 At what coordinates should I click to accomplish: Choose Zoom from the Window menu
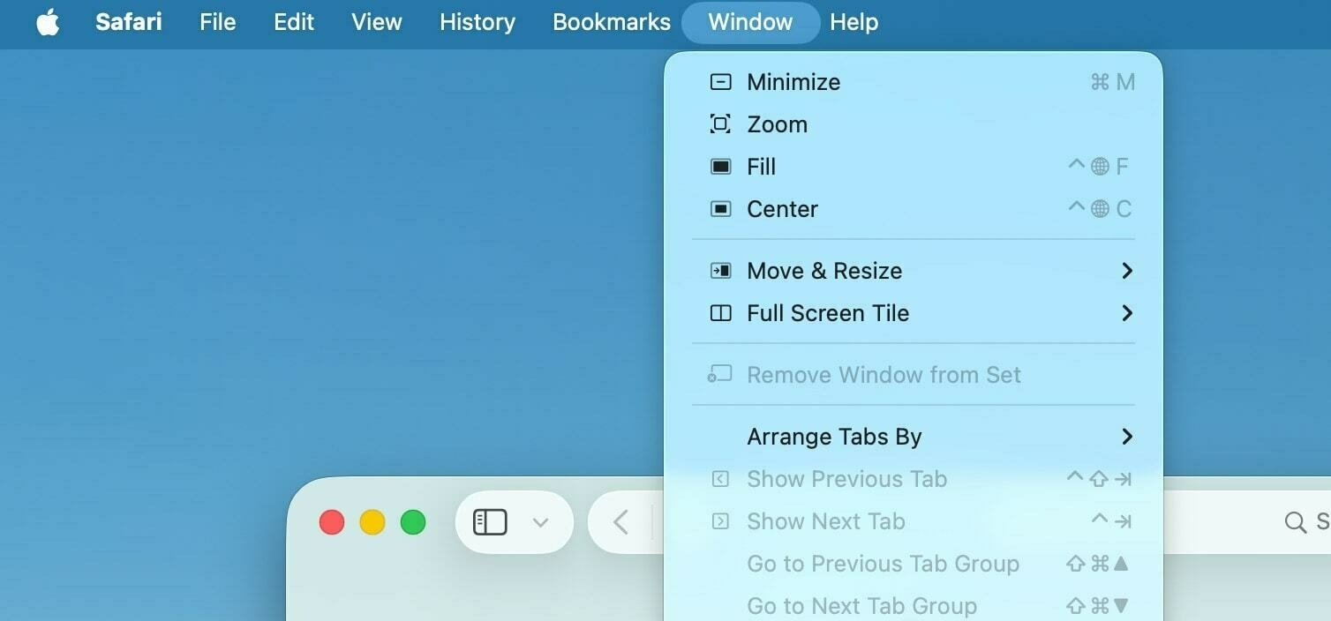pos(914,124)
